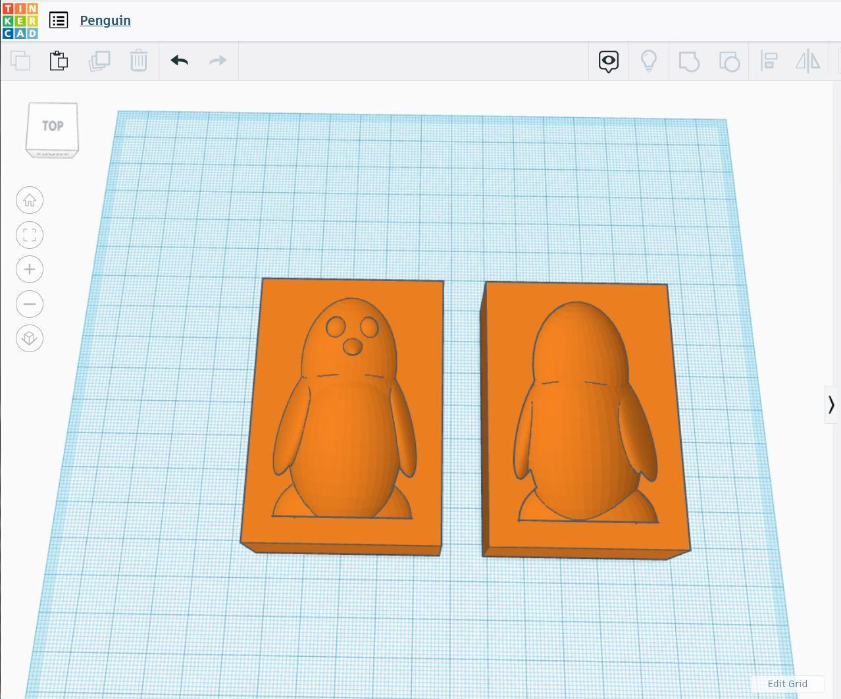Duplicate the selected shape
This screenshot has height=699, width=841.
99,61
